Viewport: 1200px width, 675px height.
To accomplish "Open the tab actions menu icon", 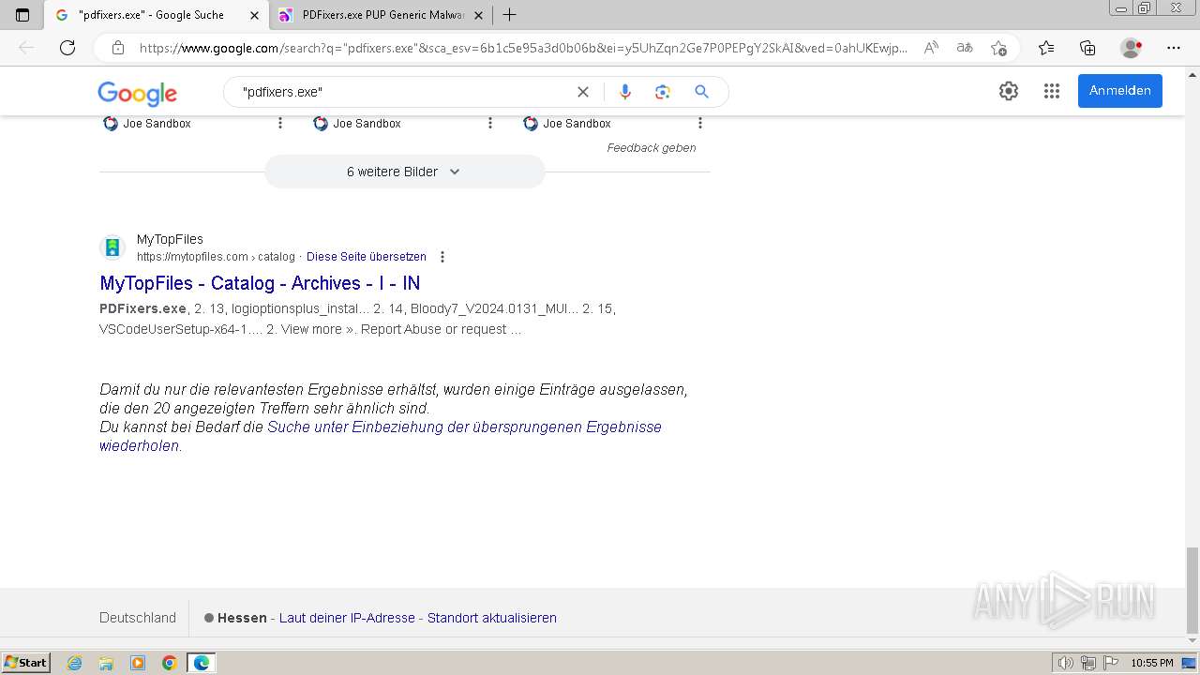I will (22, 15).
